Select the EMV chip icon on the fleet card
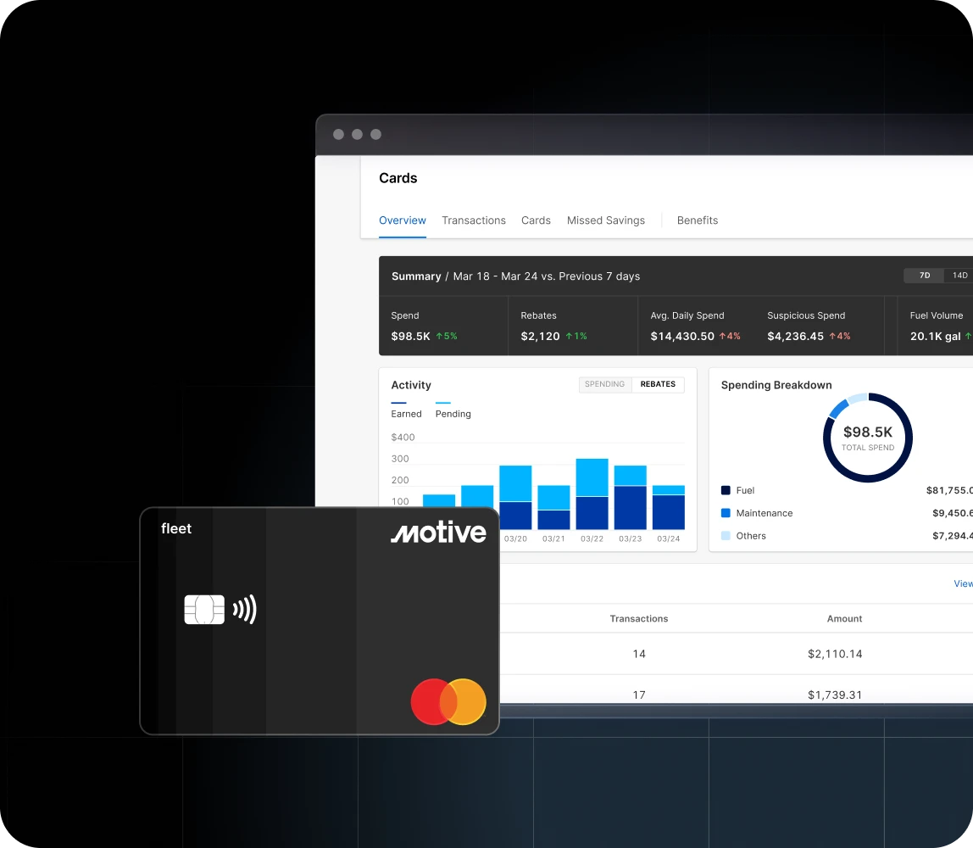Image resolution: width=973 pixels, height=848 pixels. point(204,609)
